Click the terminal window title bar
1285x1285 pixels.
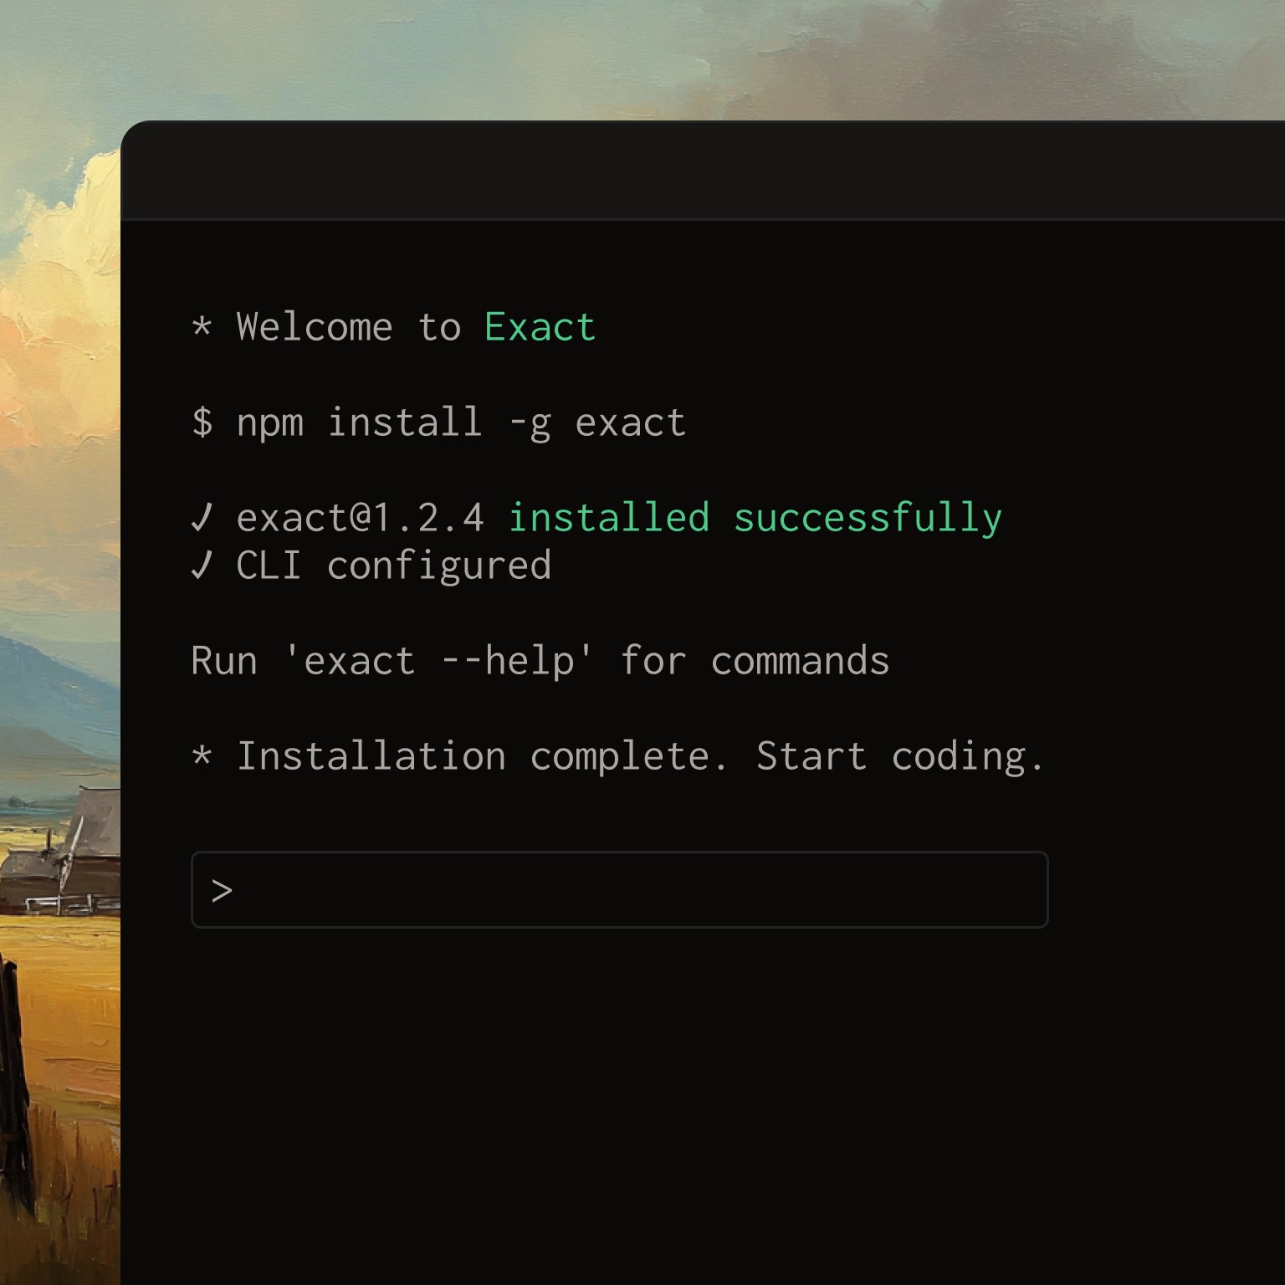[703, 171]
